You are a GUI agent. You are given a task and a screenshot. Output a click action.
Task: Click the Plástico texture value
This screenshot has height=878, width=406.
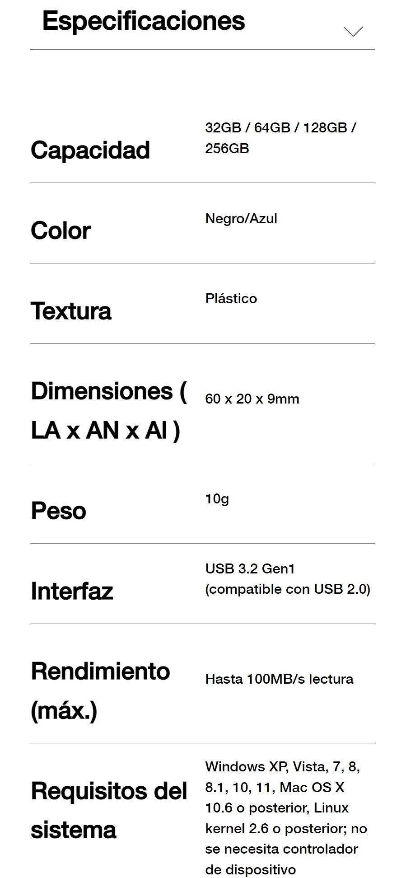click(x=231, y=299)
